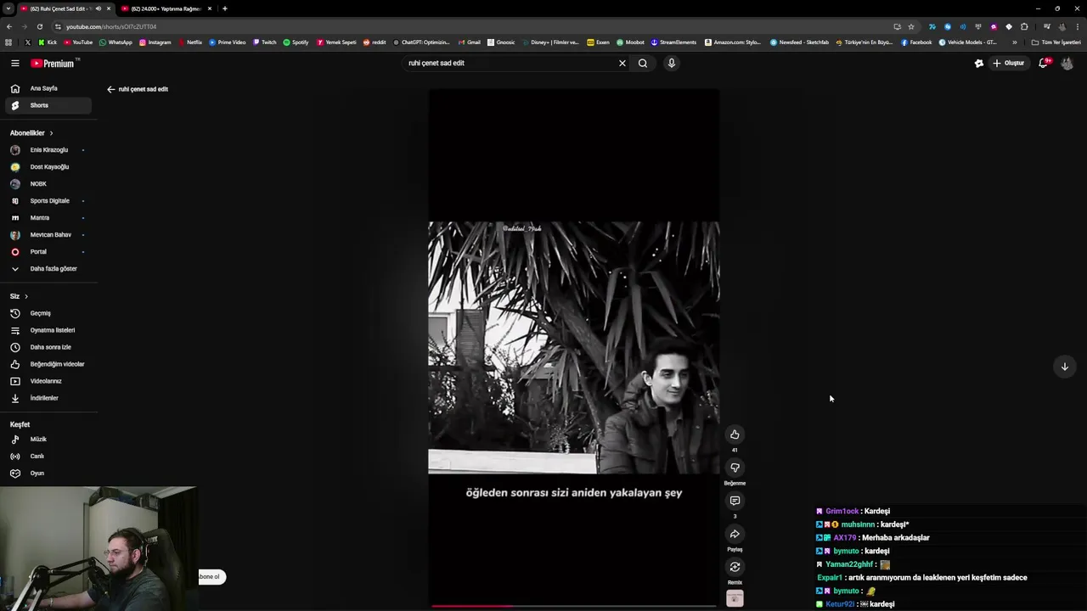Screen dimensions: 1087x611
Task: Open Oynatma listeleri
Action: click(x=48, y=330)
